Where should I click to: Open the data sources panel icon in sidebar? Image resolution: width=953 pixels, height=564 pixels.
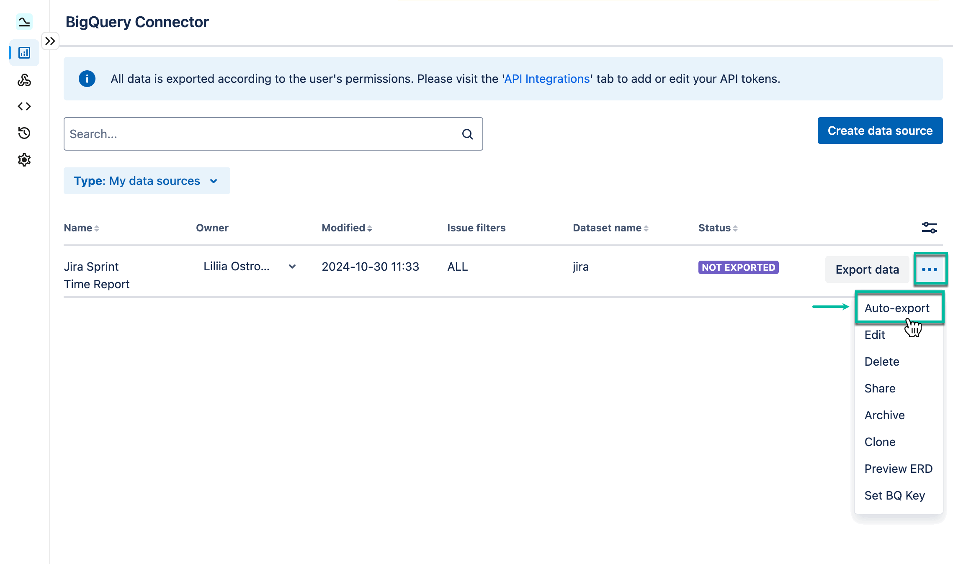click(24, 53)
